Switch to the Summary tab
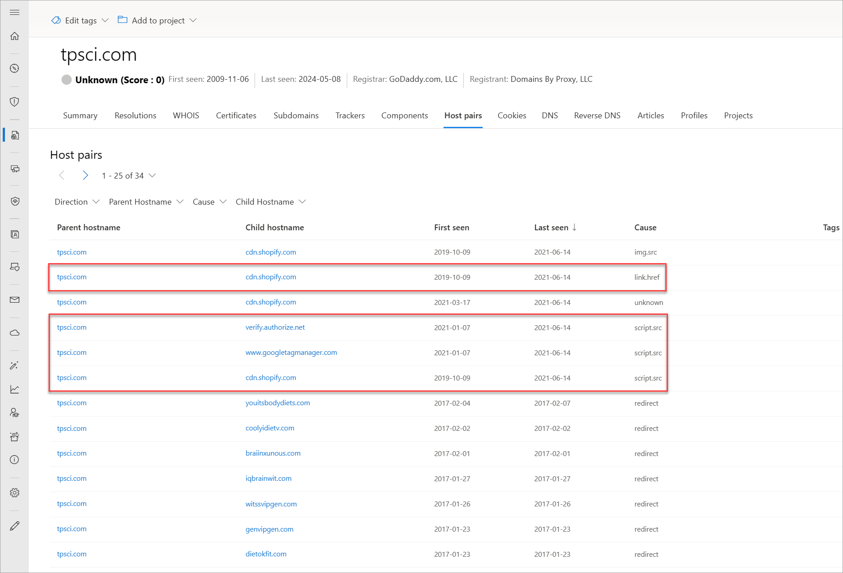This screenshot has width=843, height=573. 80,116
